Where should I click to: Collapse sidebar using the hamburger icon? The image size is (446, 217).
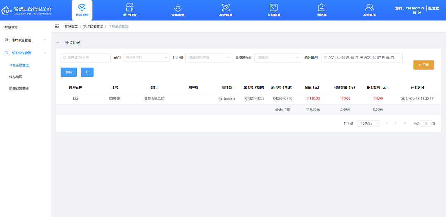point(57,26)
